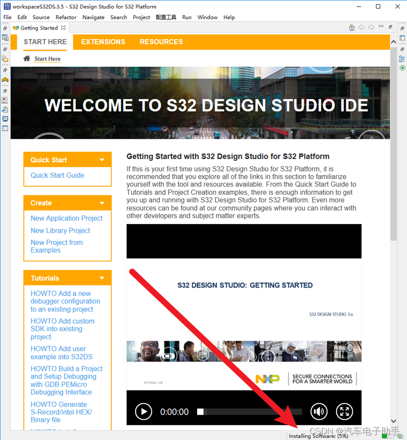The height and width of the screenshot is (440, 407).
Task: Maximize the Getting Started view
Action: click(x=391, y=27)
